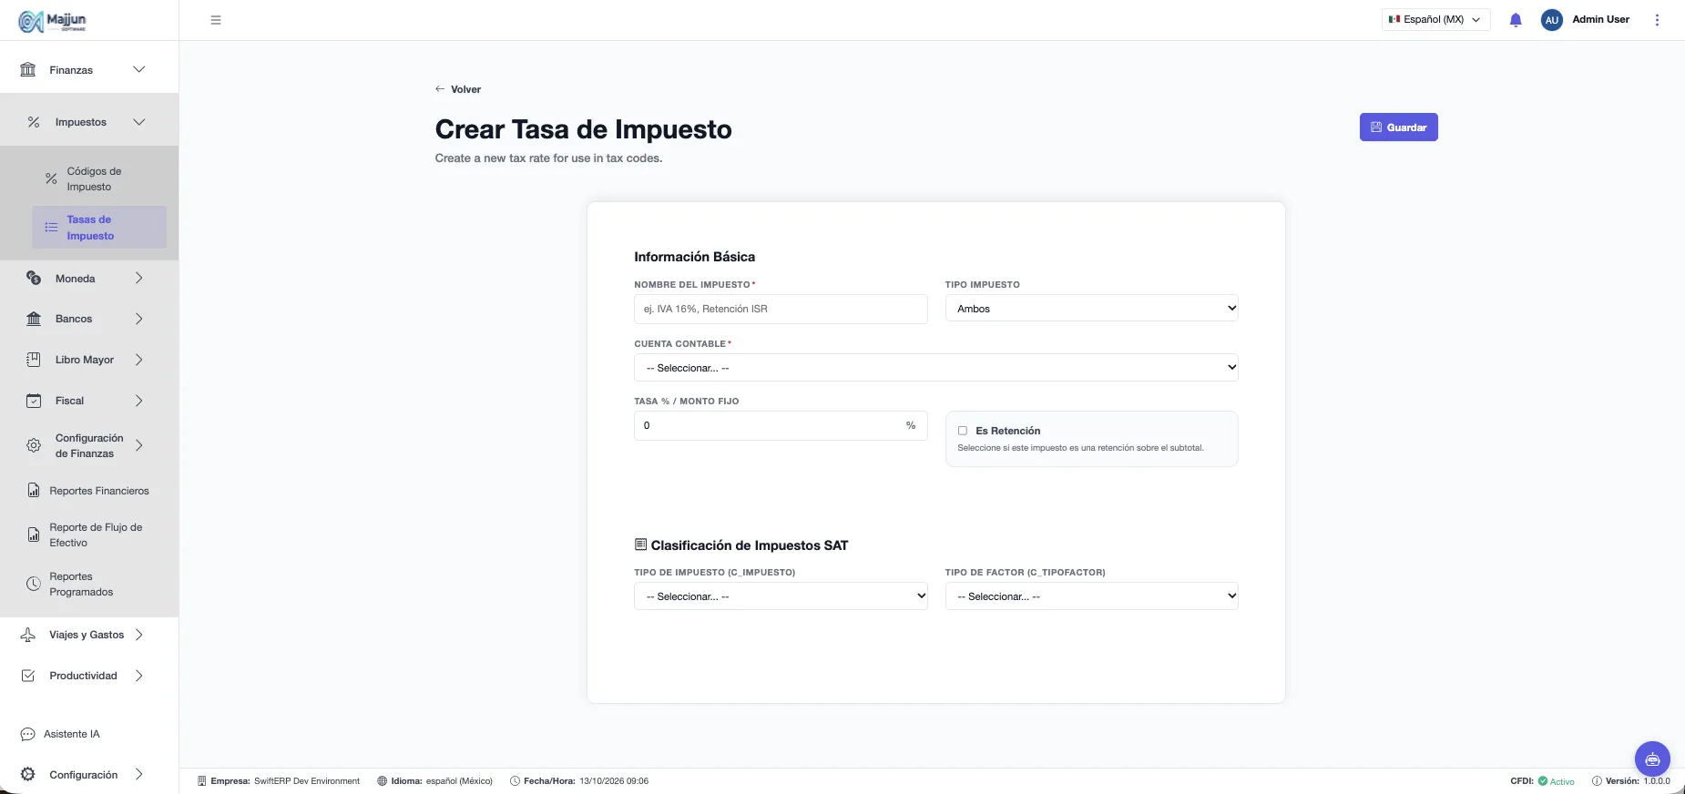The image size is (1685, 794).
Task: Open the vertical three-dot options menu
Action: (x=1657, y=20)
